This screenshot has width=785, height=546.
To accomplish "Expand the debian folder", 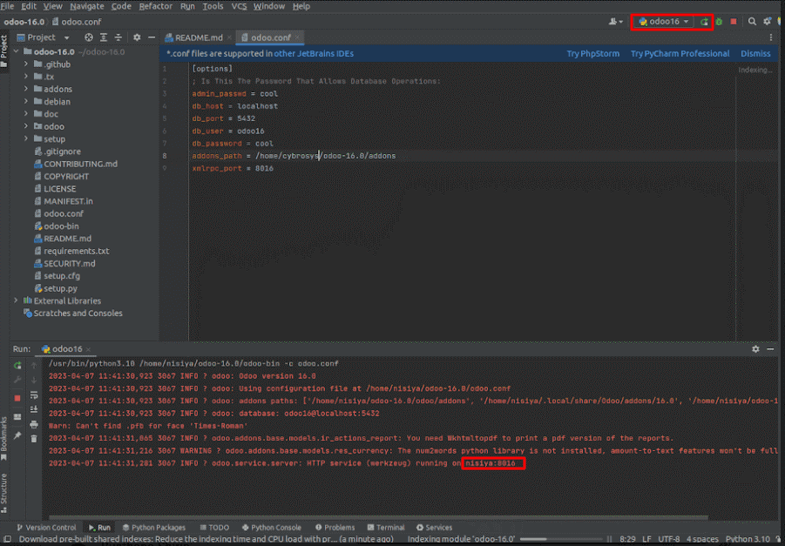I will point(26,102).
